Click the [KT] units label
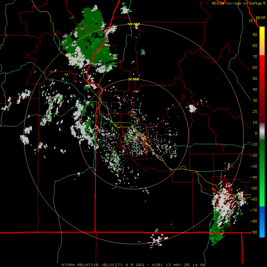 (253, 20)
